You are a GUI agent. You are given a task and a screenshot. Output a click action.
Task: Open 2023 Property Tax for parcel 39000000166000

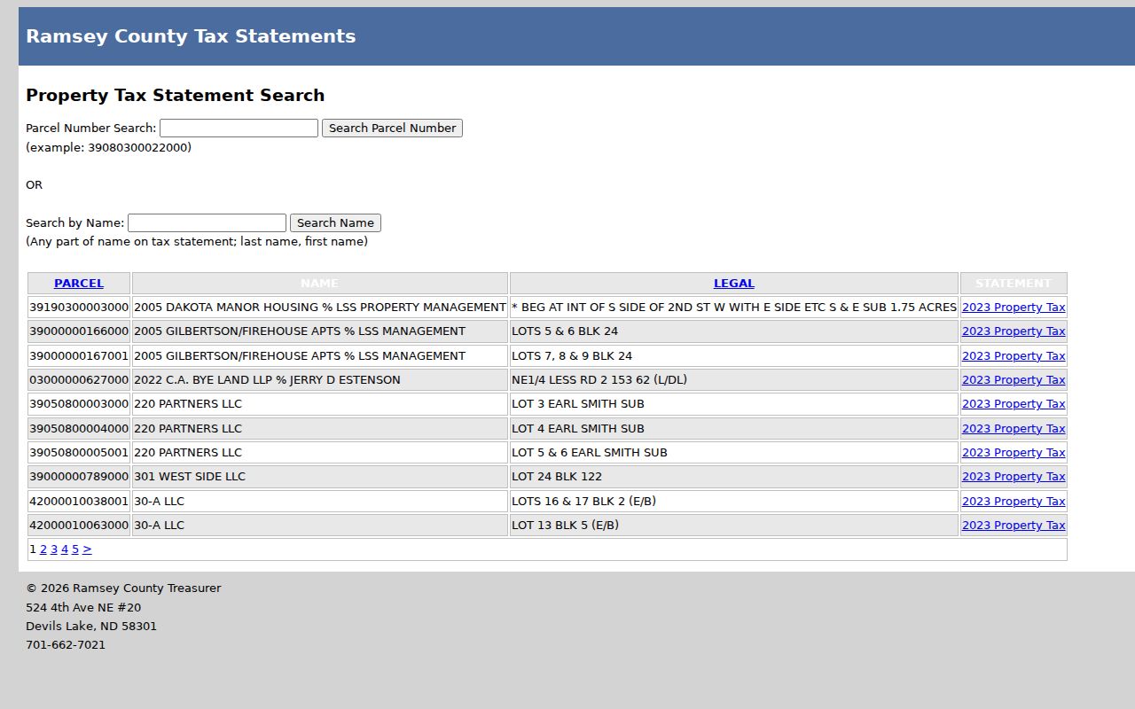point(1014,331)
